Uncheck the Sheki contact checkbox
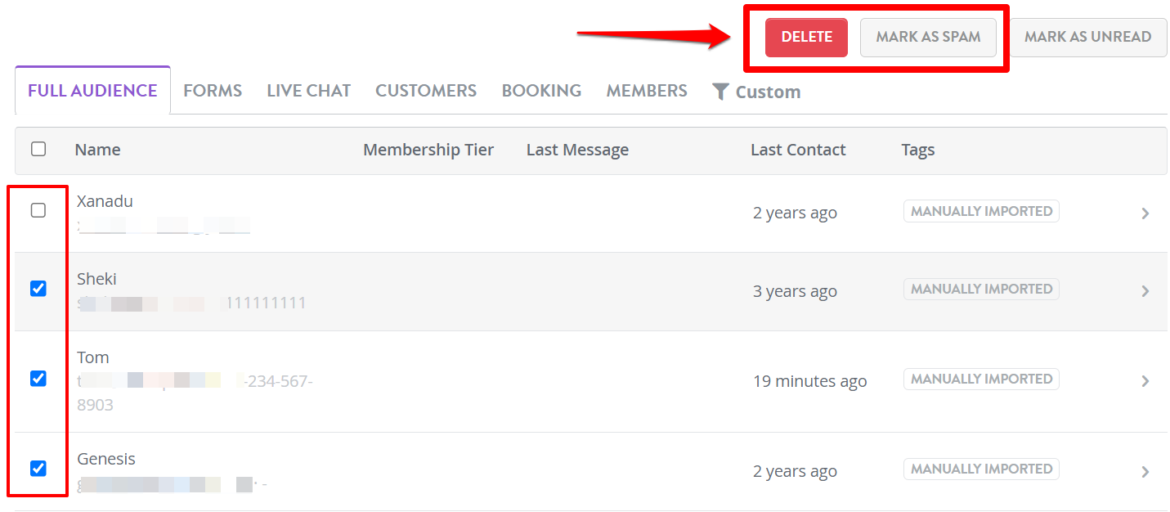 (x=38, y=289)
